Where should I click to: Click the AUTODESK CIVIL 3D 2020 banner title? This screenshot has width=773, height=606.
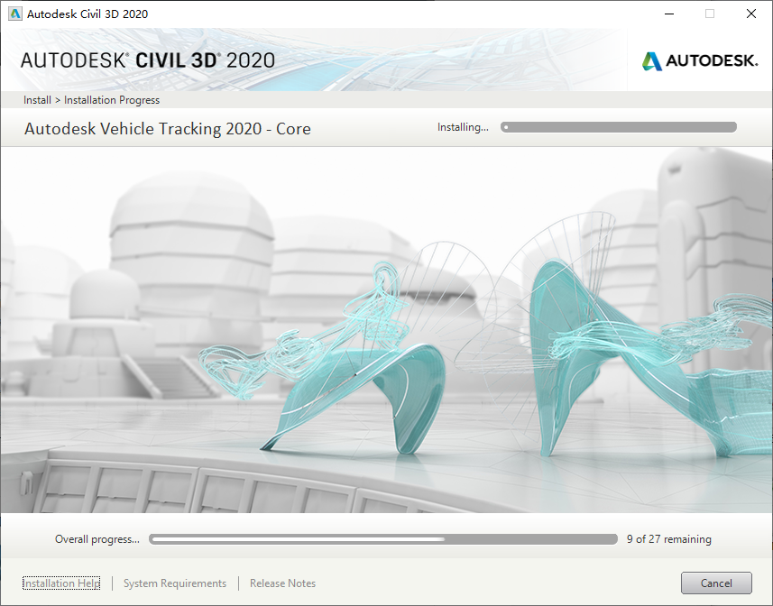[x=148, y=60]
